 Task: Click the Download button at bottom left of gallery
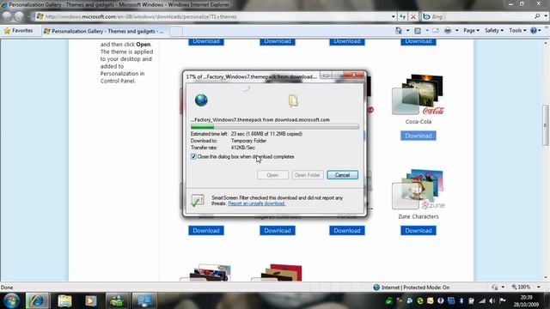(206, 231)
